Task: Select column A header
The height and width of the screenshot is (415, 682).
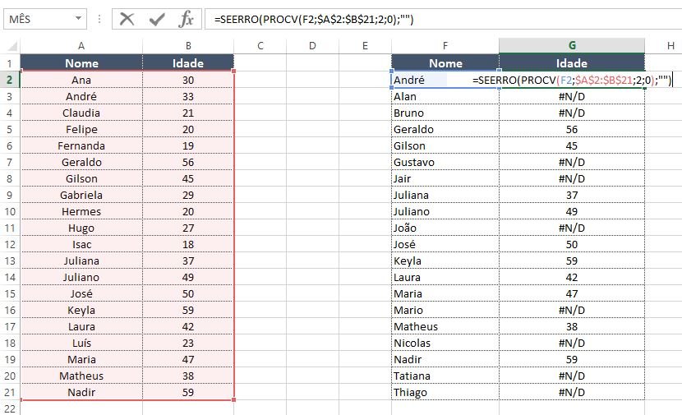Action: click(x=81, y=46)
